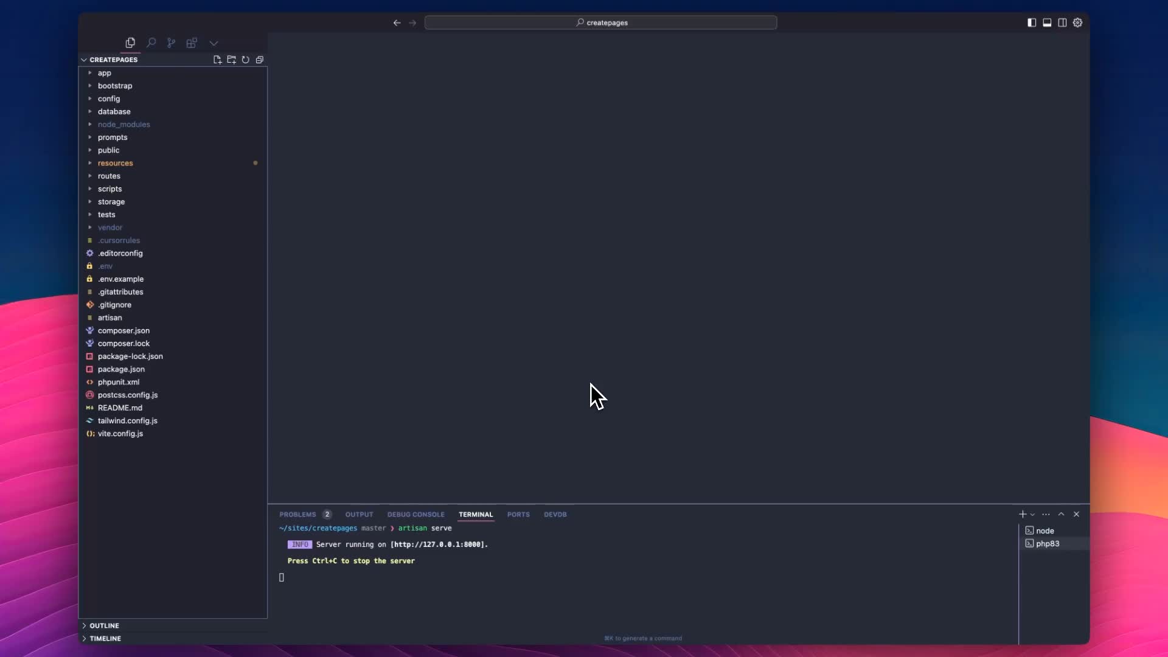Open composer.json
The width and height of the screenshot is (1168, 657).
pos(173,331)
